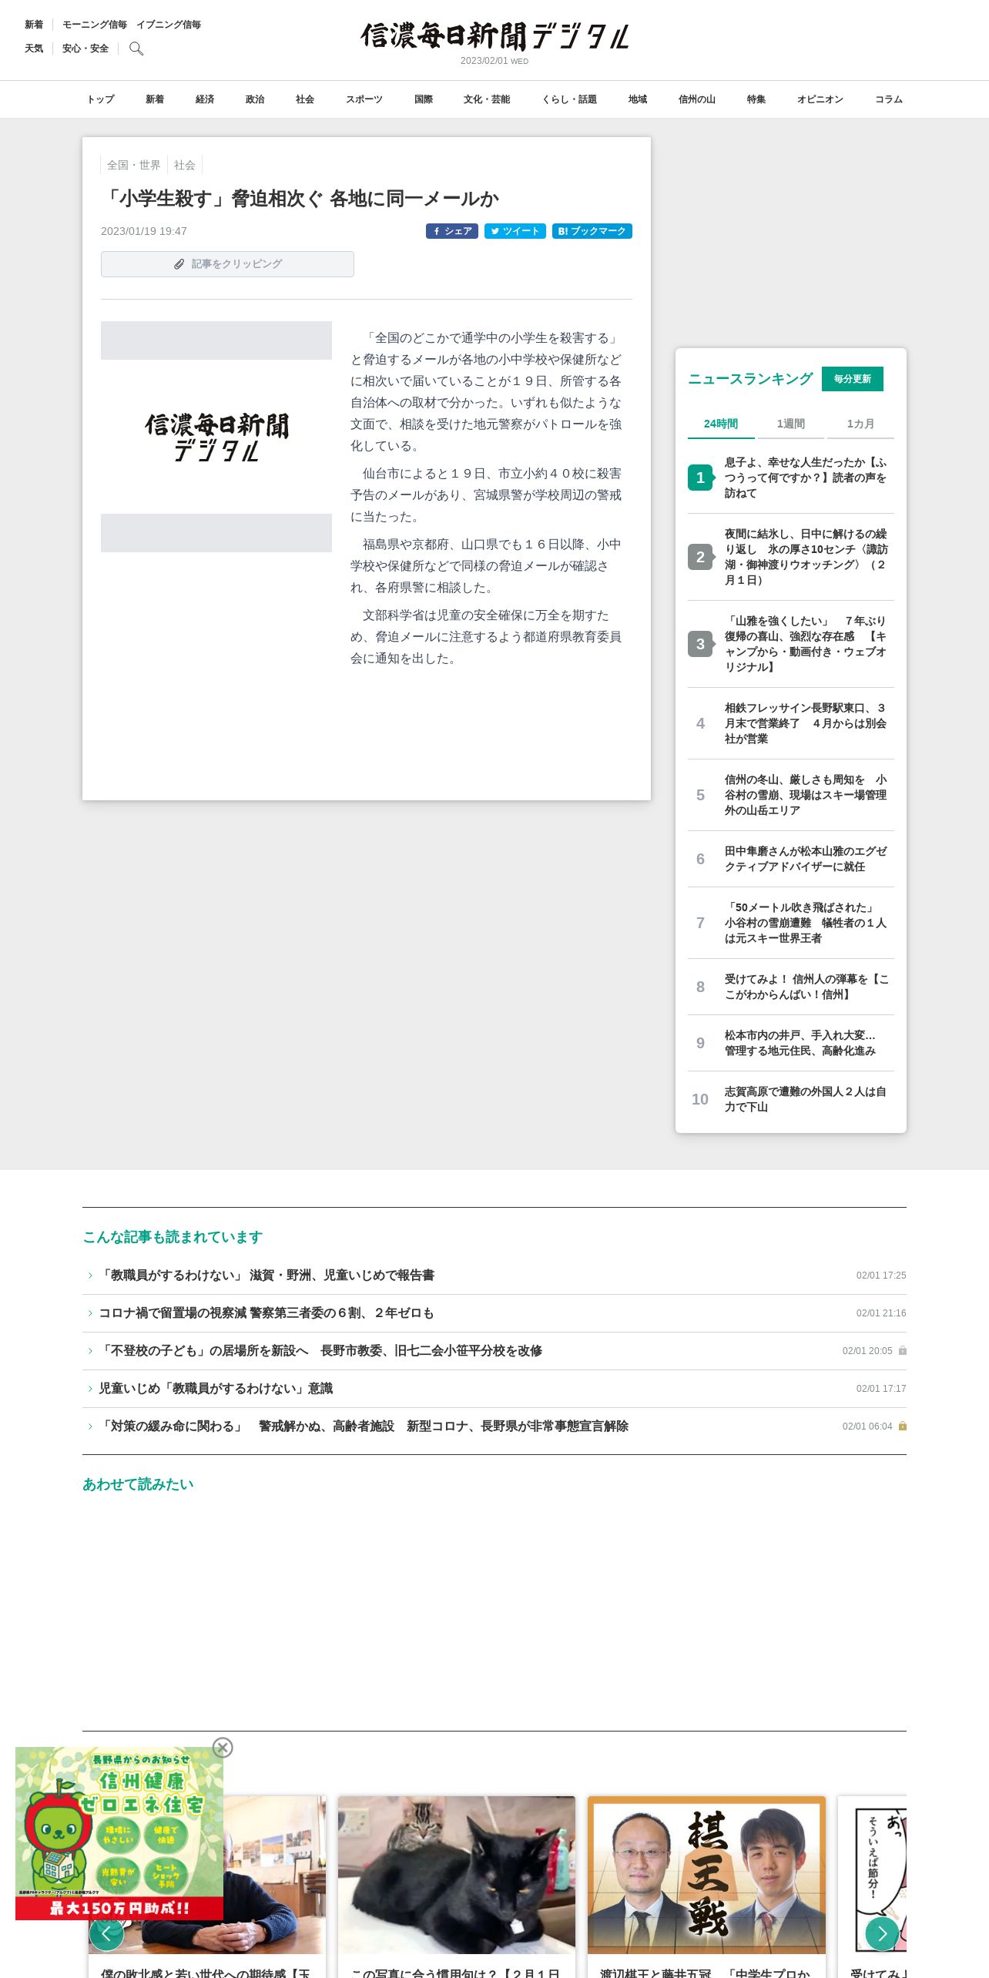Select 国際 in the navigation bar
Viewport: 989px width, 1978px height.
(x=424, y=99)
